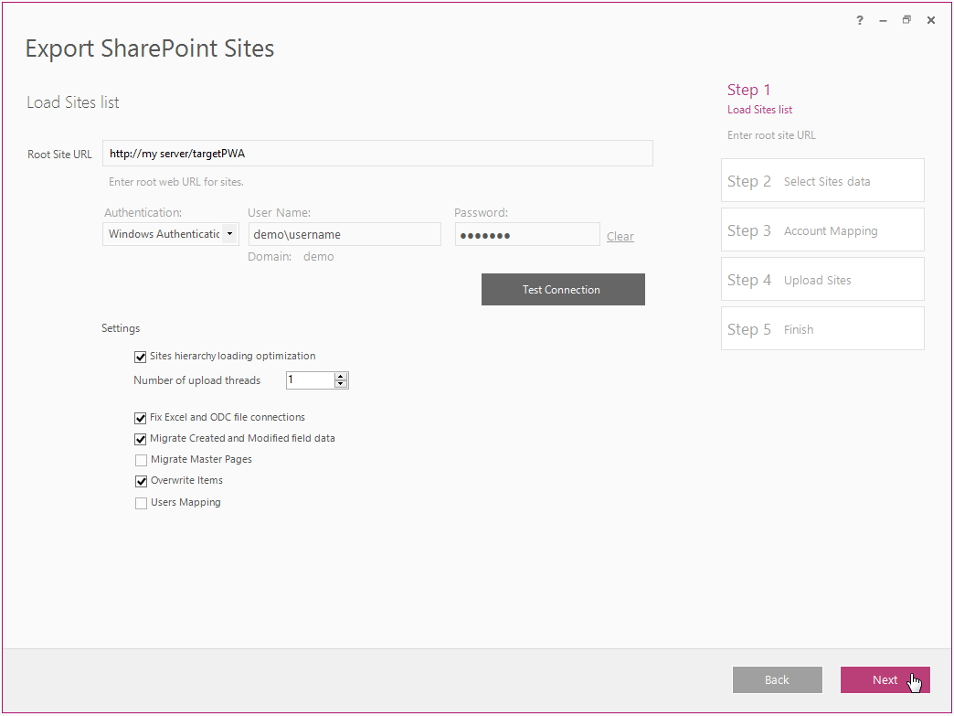
Task: Enable Migrate Master Pages option
Action: point(141,460)
